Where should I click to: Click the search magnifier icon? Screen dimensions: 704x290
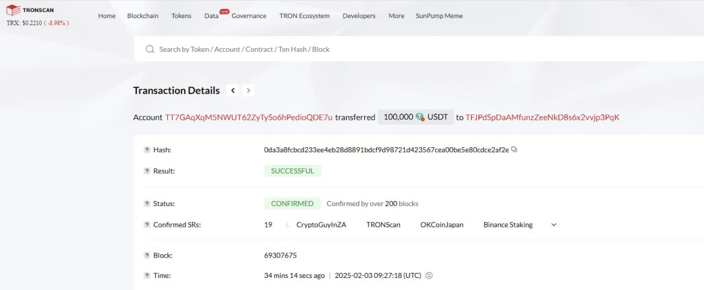[x=150, y=49]
